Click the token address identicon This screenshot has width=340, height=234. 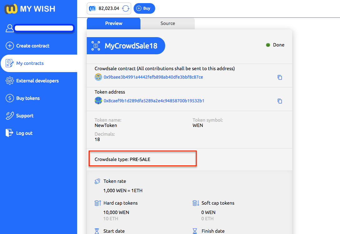click(98, 100)
